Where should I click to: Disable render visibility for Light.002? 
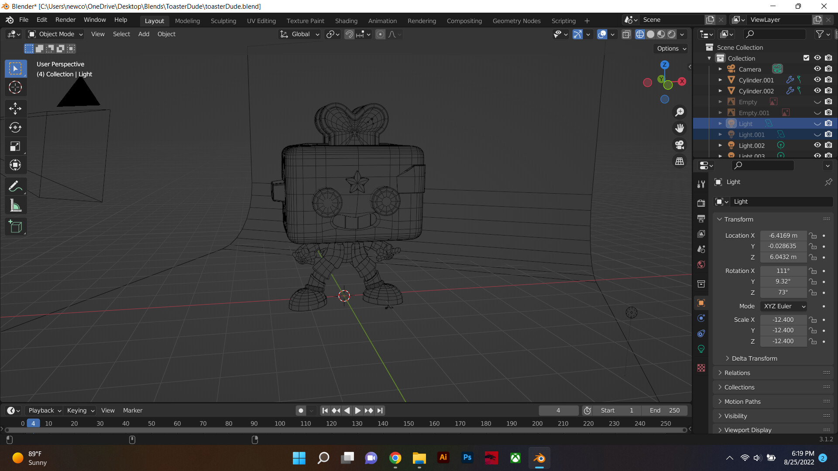[829, 145]
